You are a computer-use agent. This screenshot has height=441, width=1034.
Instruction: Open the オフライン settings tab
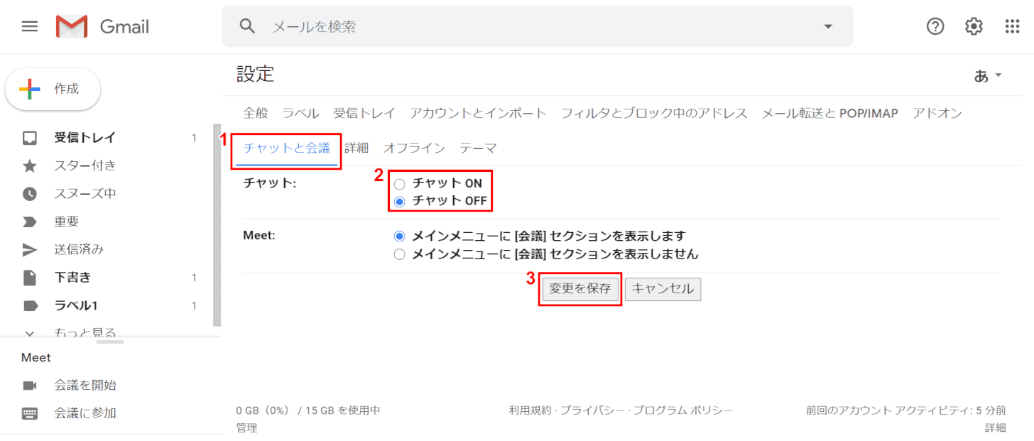coord(414,148)
